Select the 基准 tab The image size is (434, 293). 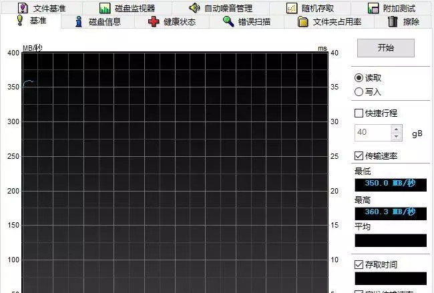point(31,21)
